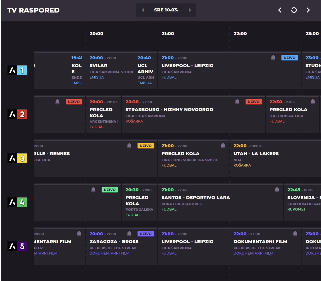Open Slovenija rukomet program at 22:45
The image size is (321, 281).
coord(303,202)
